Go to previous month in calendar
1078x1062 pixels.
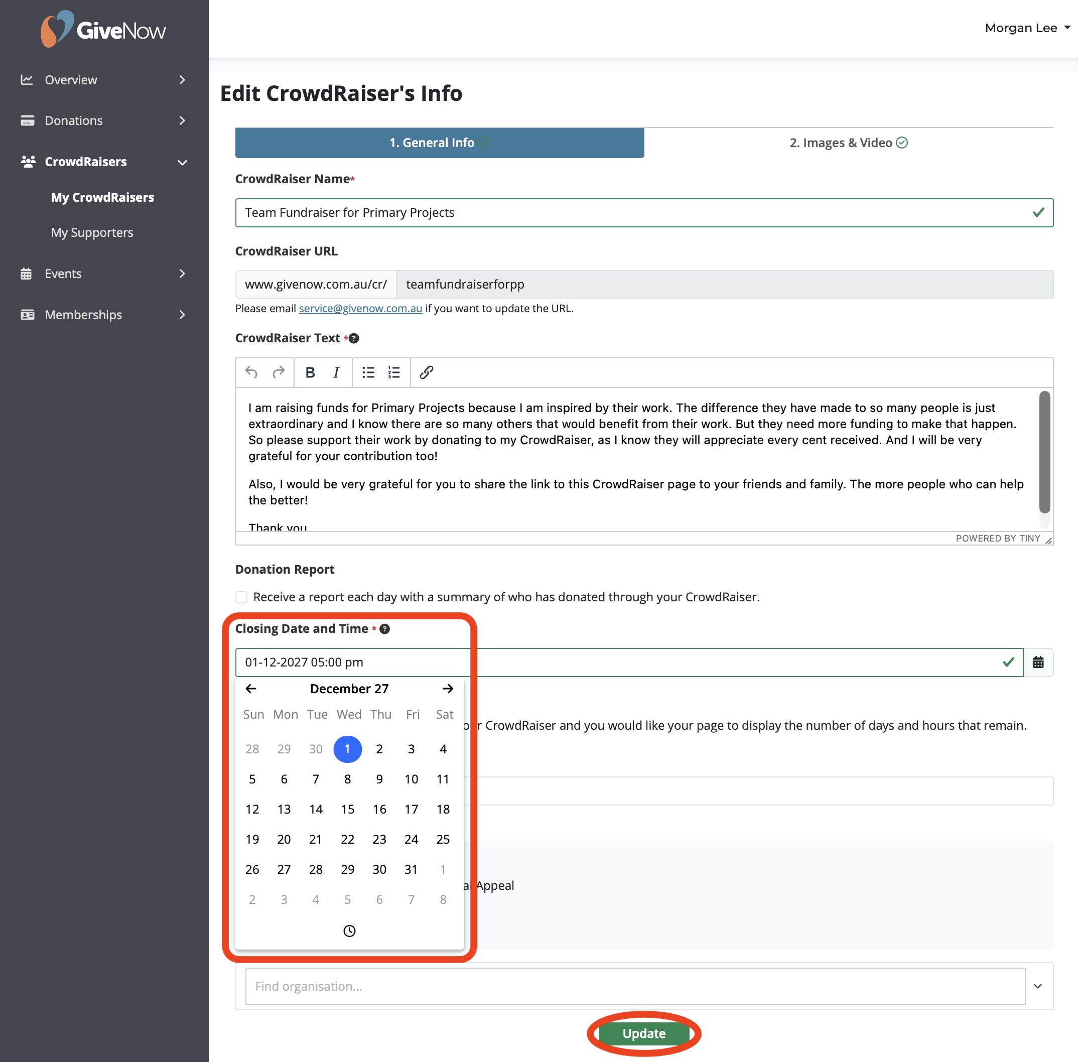coord(251,689)
